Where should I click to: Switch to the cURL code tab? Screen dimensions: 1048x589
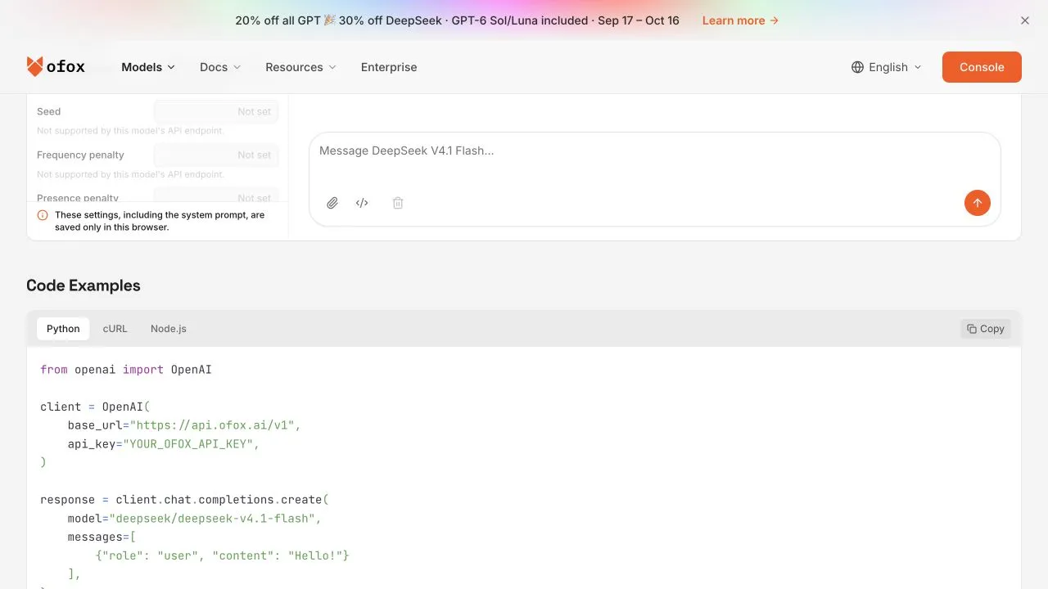(x=115, y=329)
